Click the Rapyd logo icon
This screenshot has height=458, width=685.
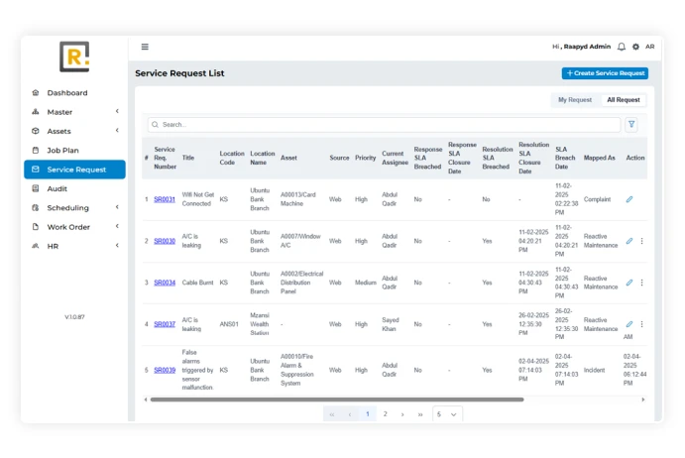(73, 57)
